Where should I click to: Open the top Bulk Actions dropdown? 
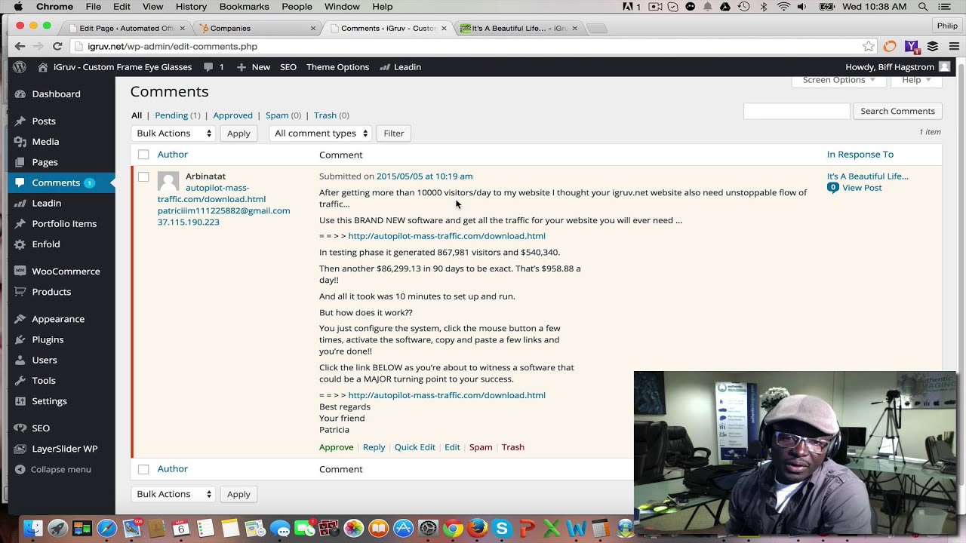point(173,133)
